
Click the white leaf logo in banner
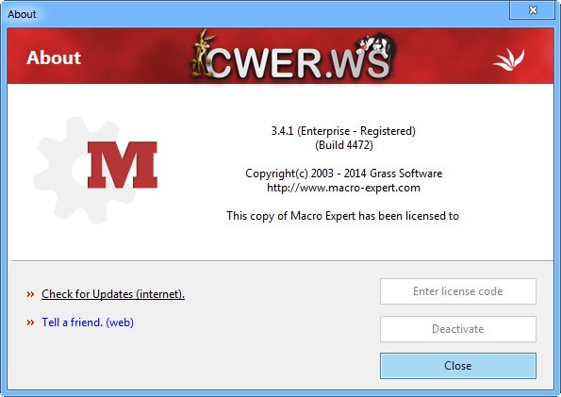509,59
